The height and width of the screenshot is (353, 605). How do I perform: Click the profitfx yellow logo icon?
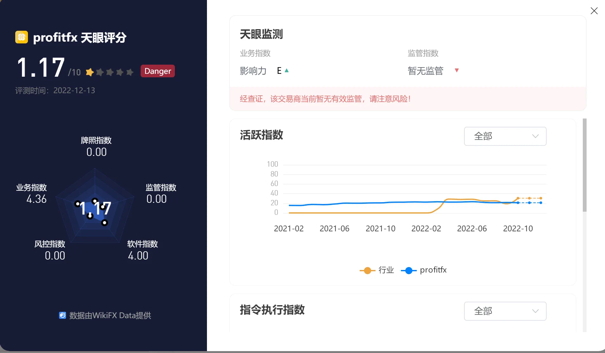click(22, 37)
